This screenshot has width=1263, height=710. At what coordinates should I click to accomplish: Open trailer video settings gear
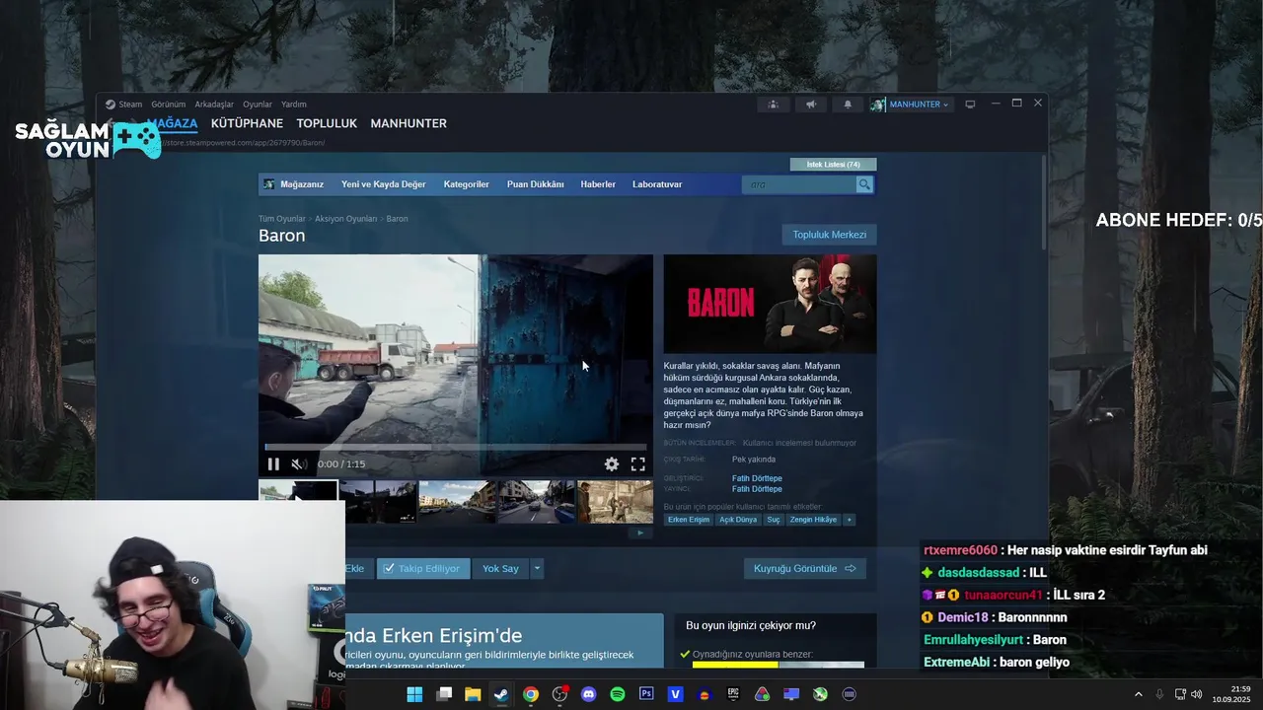pyautogui.click(x=612, y=464)
